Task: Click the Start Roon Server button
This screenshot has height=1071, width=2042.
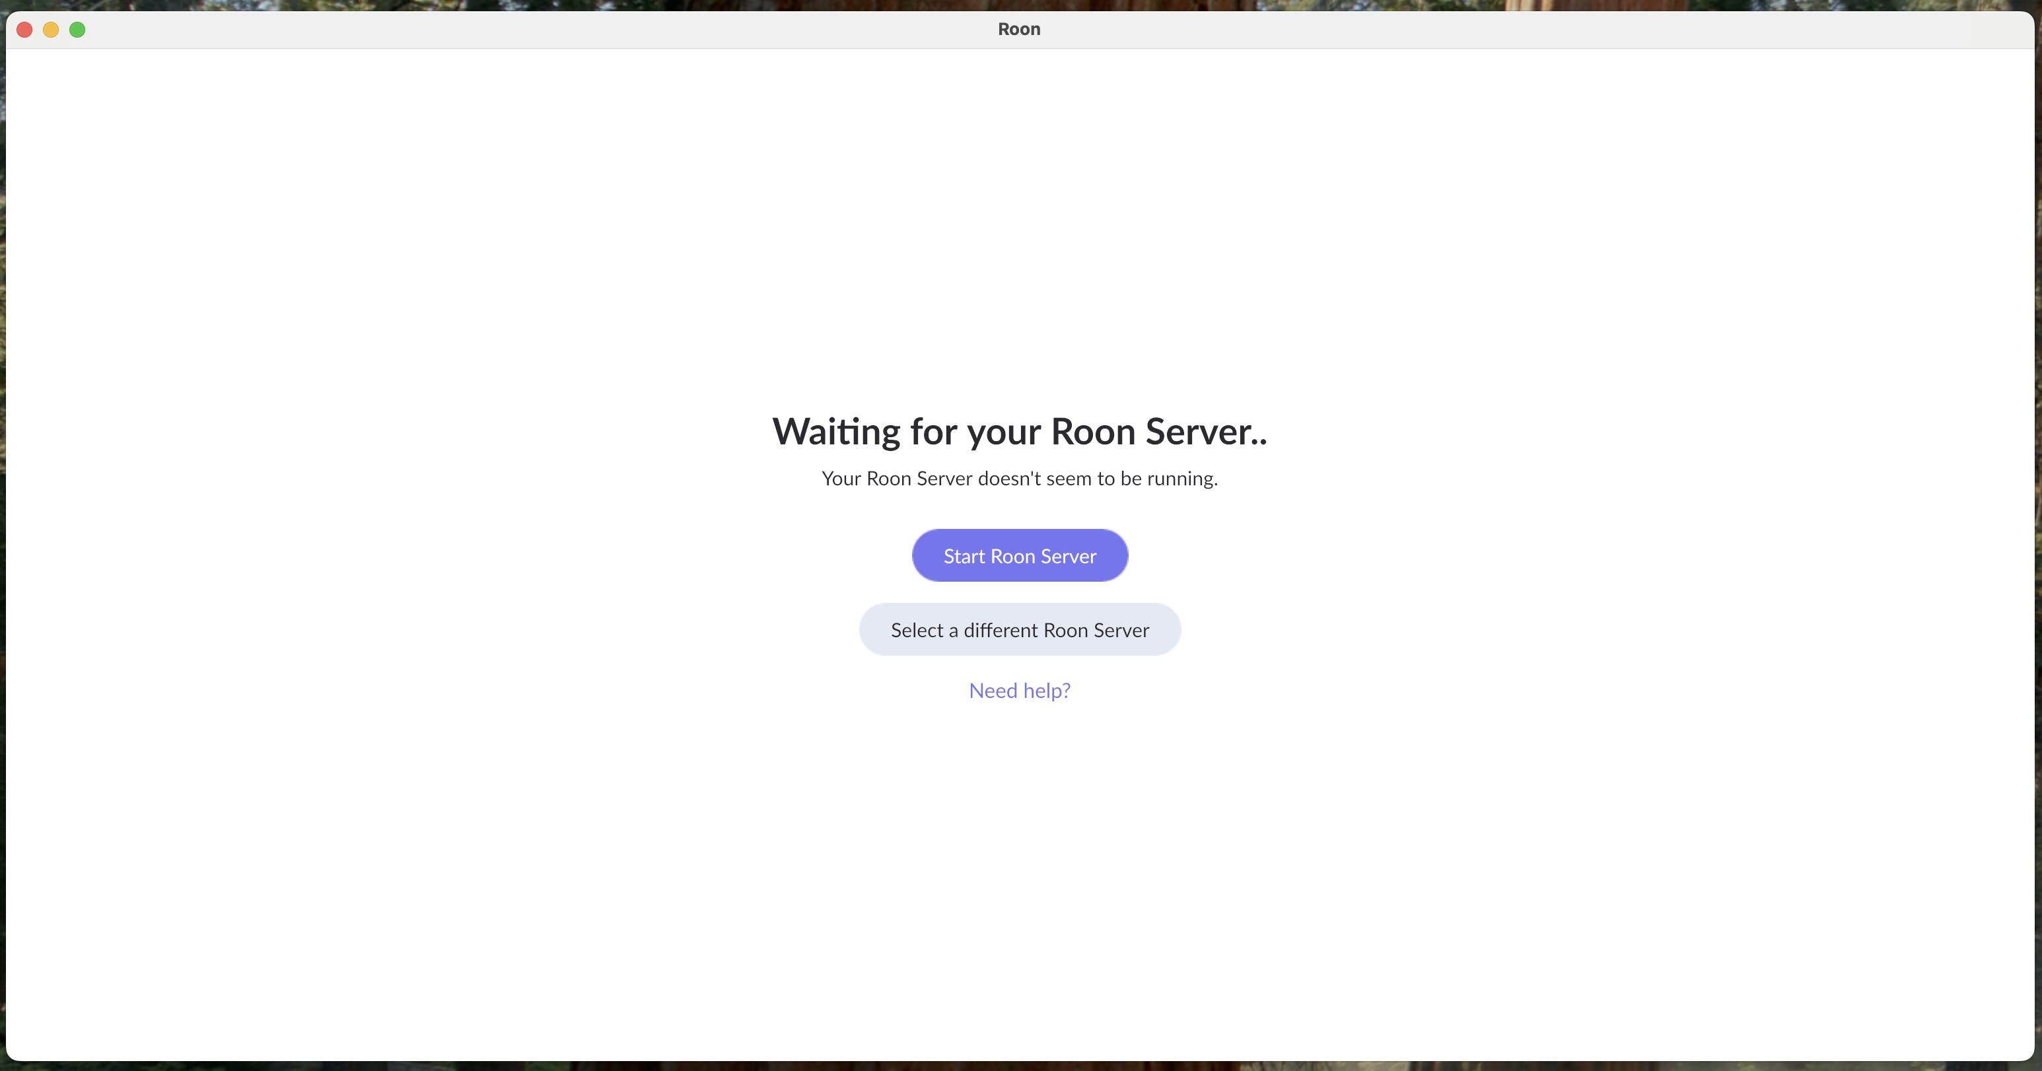Action: 1020,556
